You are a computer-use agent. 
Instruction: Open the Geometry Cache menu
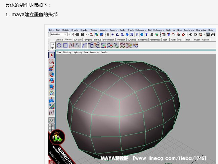pyautogui.click(x=118, y=30)
